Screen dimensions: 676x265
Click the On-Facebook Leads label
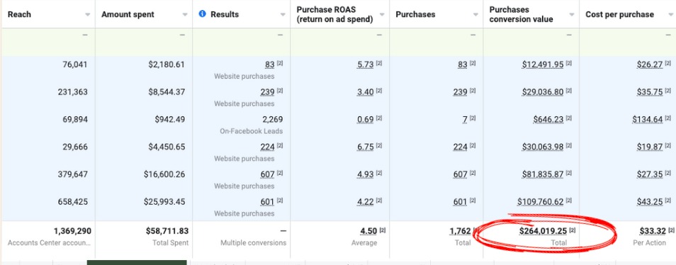tap(252, 131)
